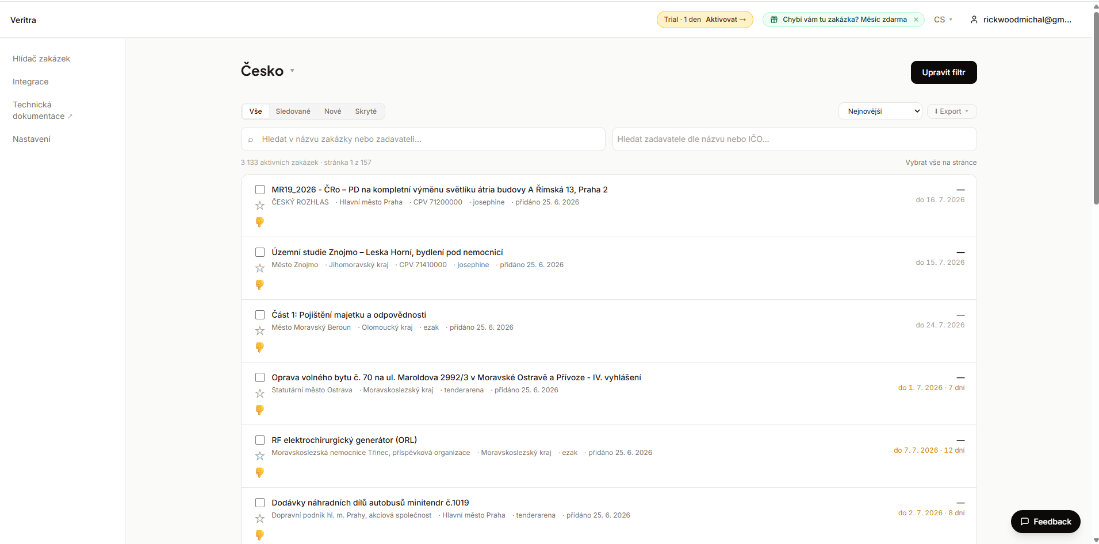Open the rickwoodmichal account menu
Screen dimensions: 1099x544
click(x=1021, y=20)
